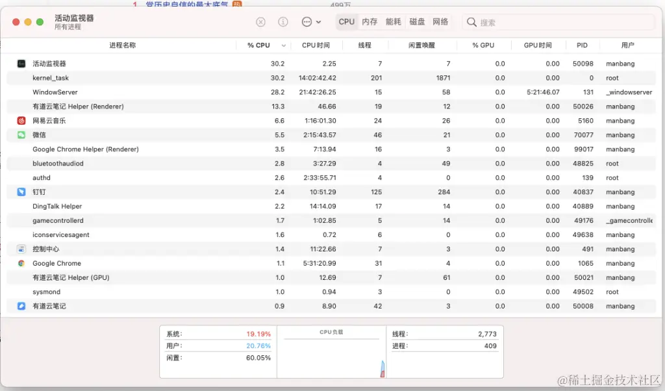The width and height of the screenshot is (665, 391).
Task: Click the 控制中心 process name
Action: click(46, 249)
